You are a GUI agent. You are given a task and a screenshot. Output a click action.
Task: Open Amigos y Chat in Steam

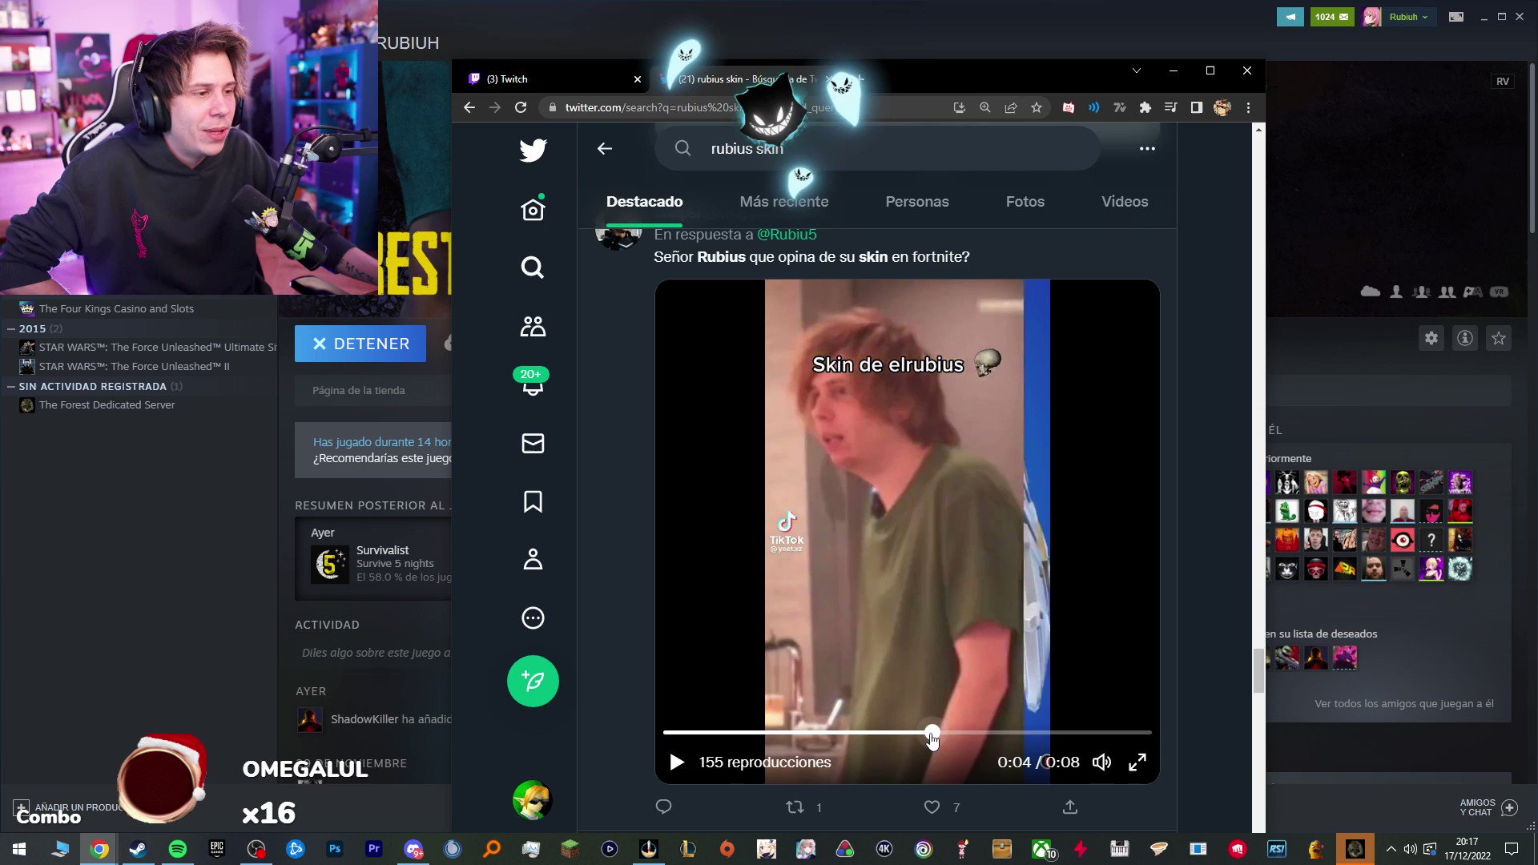tap(1488, 807)
